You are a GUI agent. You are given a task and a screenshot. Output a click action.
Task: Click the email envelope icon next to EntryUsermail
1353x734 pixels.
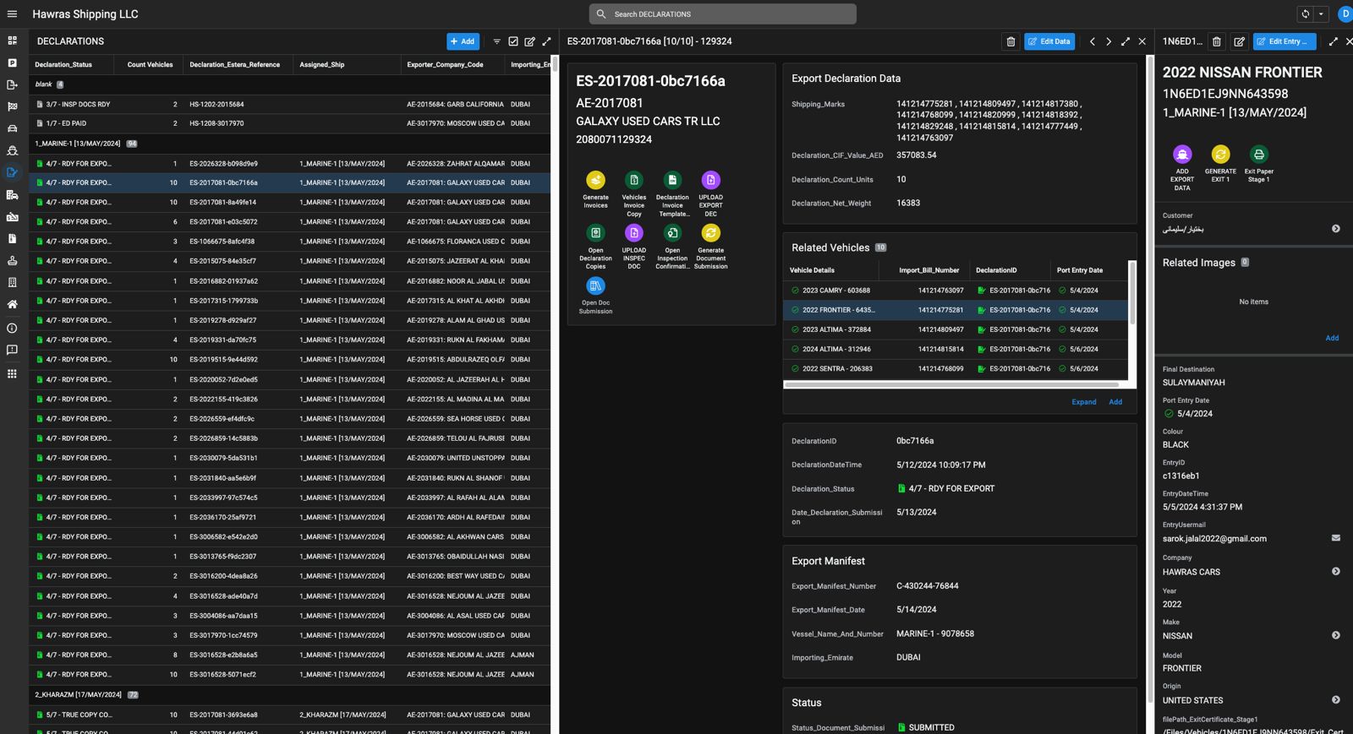coord(1336,538)
